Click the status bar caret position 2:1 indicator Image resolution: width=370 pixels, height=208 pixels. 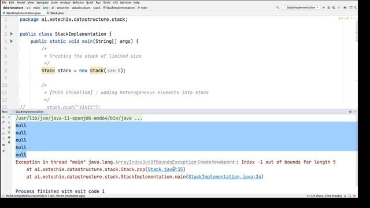324,196
